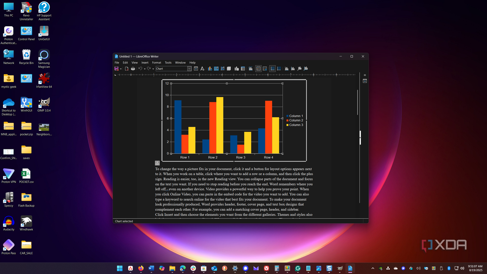Open the All Axes formatting icon
Screen dimensions: 487x274
pos(306,68)
